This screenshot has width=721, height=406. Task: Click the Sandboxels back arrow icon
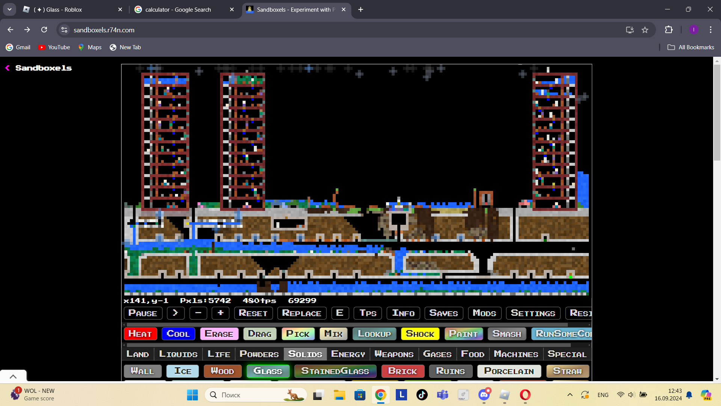click(x=7, y=68)
